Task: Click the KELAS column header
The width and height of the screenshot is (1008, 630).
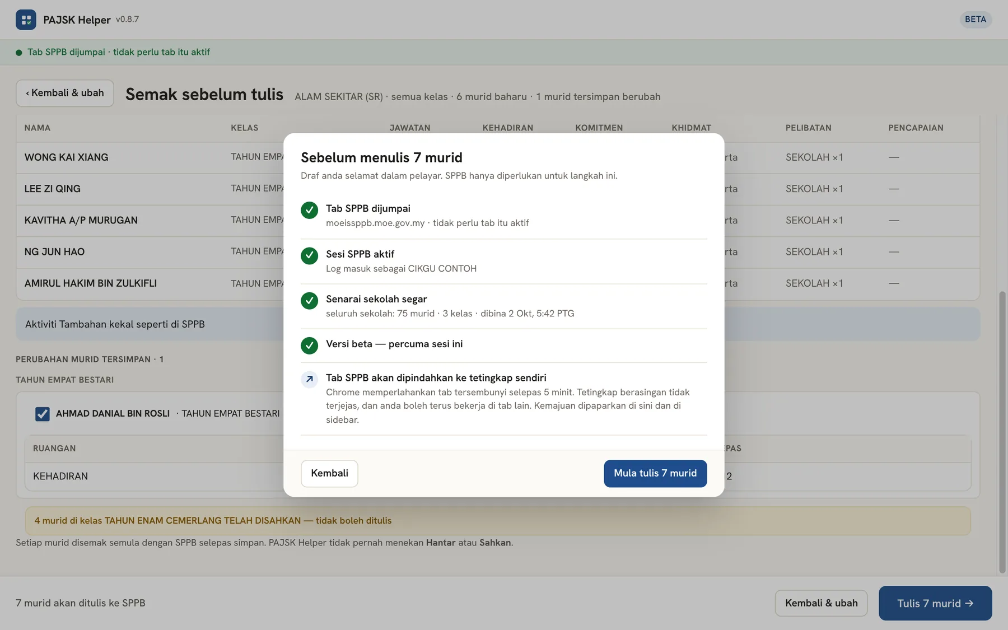Action: point(245,128)
